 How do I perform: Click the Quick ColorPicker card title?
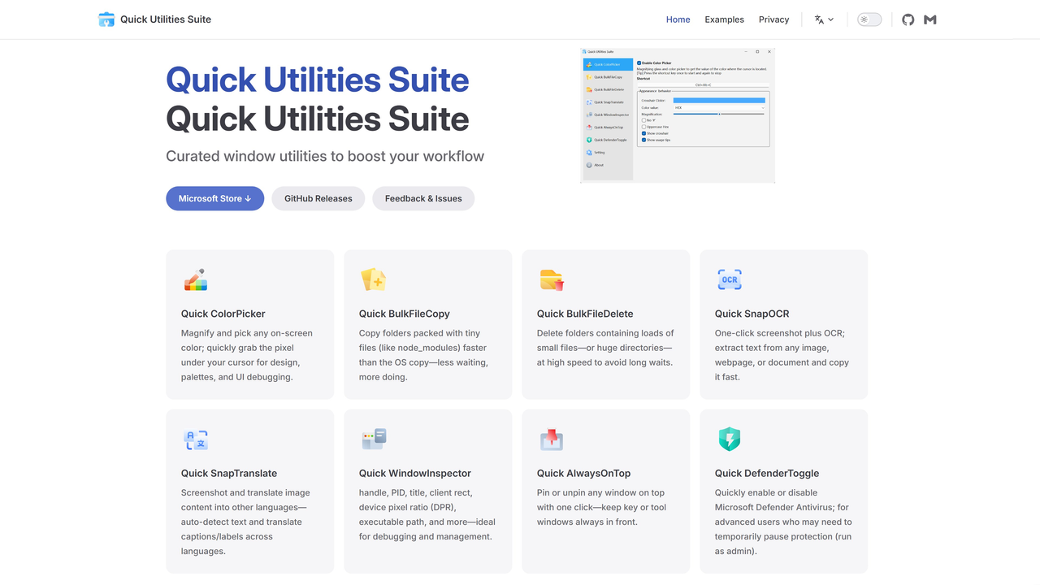click(x=223, y=314)
